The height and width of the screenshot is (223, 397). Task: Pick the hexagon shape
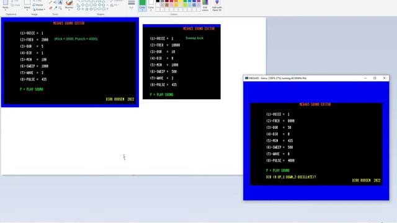point(91,5)
